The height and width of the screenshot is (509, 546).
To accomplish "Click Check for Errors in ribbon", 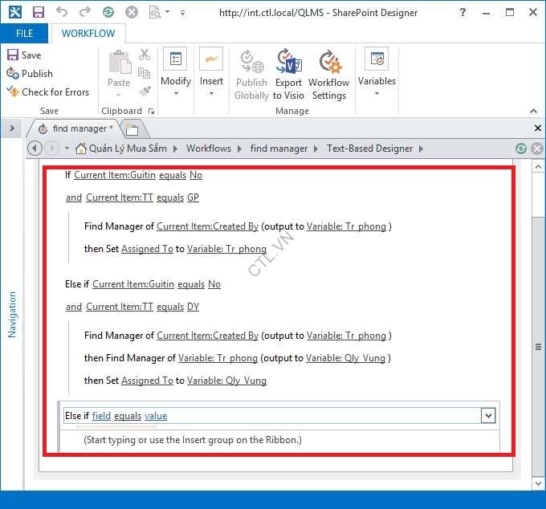I will tap(47, 92).
